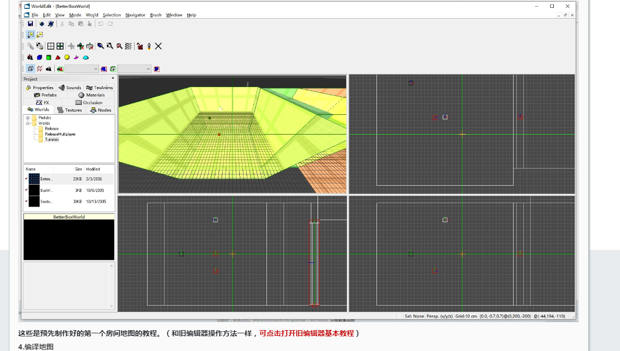620x351 pixels.
Task: Select the blue box brush primitive
Action: (39, 57)
